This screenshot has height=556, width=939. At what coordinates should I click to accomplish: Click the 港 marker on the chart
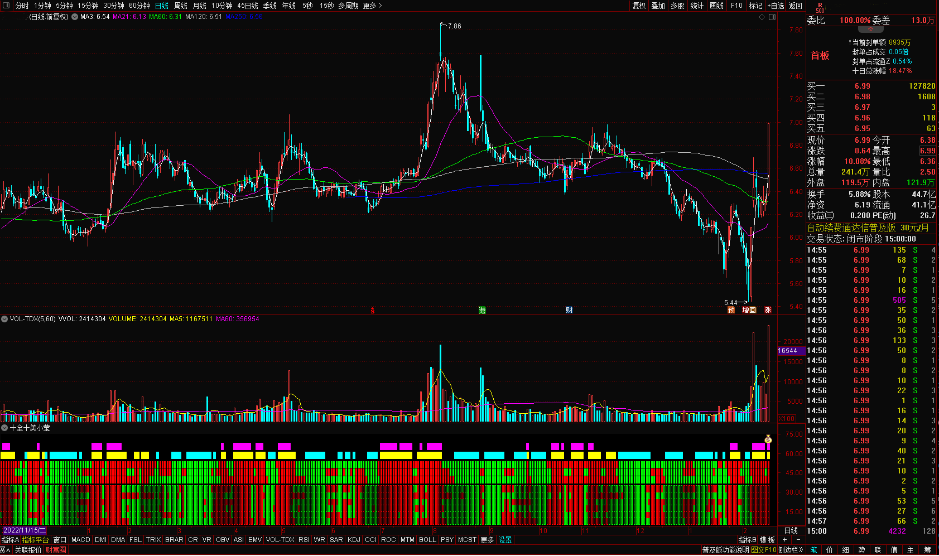(x=482, y=310)
